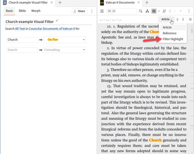Open the visual filters three-dots icon

tap(147, 11)
